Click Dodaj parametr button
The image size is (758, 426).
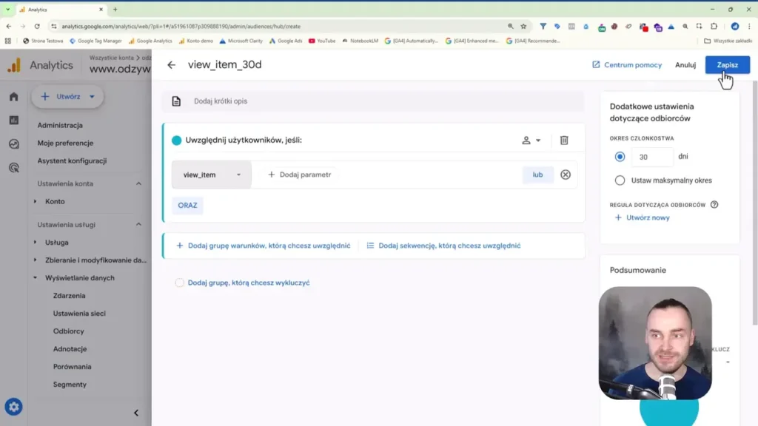[x=300, y=175]
